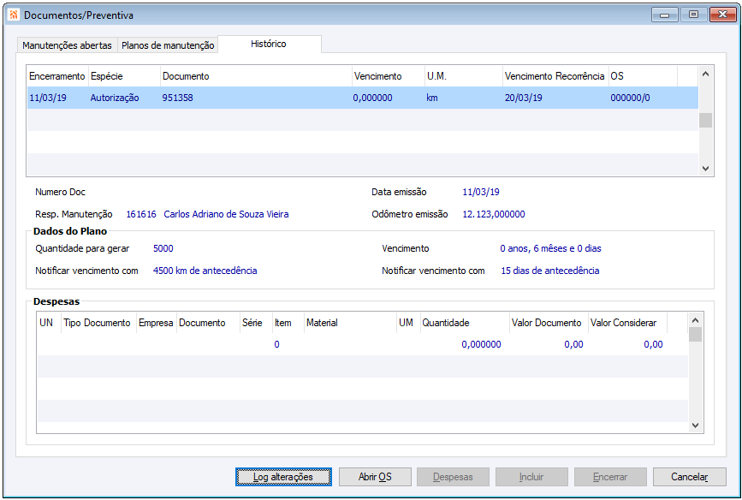
Task: Switch to Manutenções abertas tab
Action: (x=67, y=45)
